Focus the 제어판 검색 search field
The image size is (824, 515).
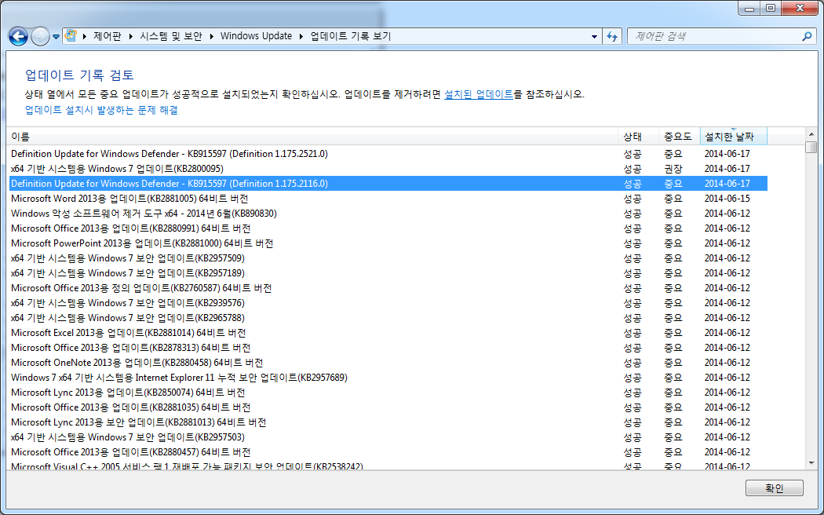point(715,36)
